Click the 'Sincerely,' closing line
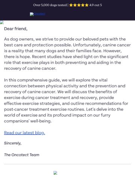135x180 pixels. point(13,143)
